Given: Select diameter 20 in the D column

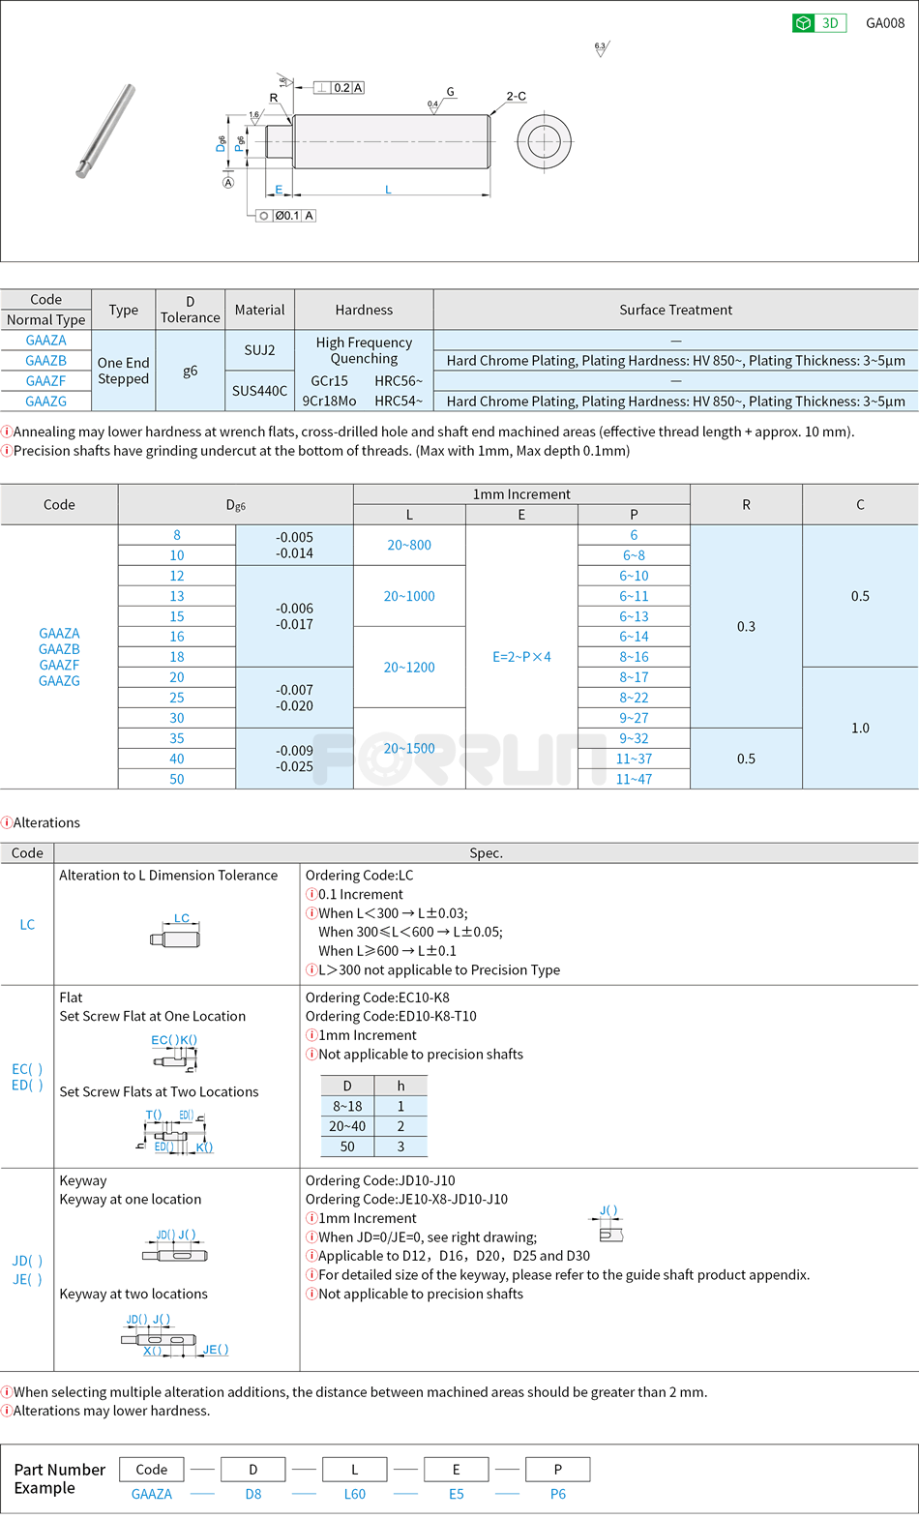Looking at the screenshot, I should click(177, 677).
